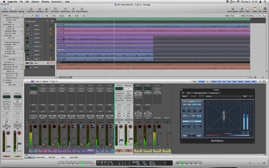The width and height of the screenshot is (269, 168).
Task: Toggle the green Cycle button in transport
Action: (x=182, y=163)
